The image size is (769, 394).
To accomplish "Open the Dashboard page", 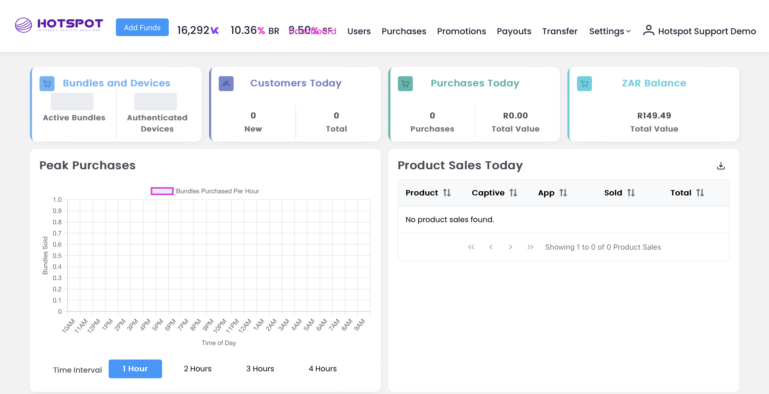I will coord(313,31).
